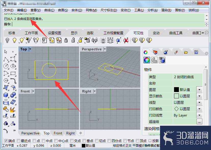The width and height of the screenshot is (211, 150).
Task: Enable the 切点 osnap checkbox
Action: 97,141
